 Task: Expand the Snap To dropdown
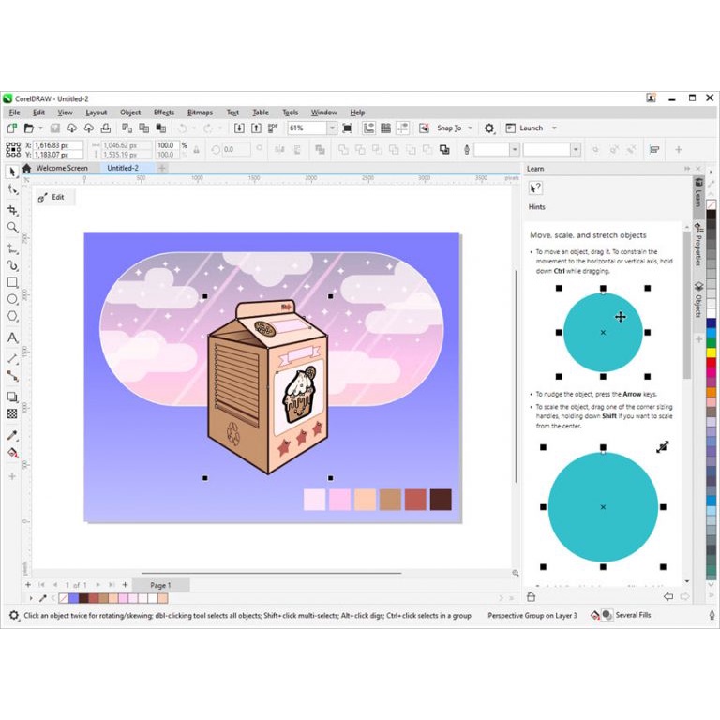(470, 128)
